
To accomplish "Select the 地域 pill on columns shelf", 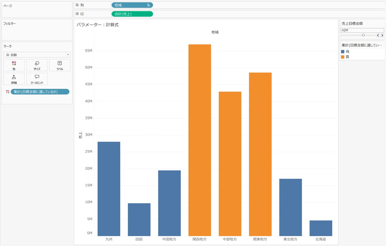I will click(x=132, y=5).
